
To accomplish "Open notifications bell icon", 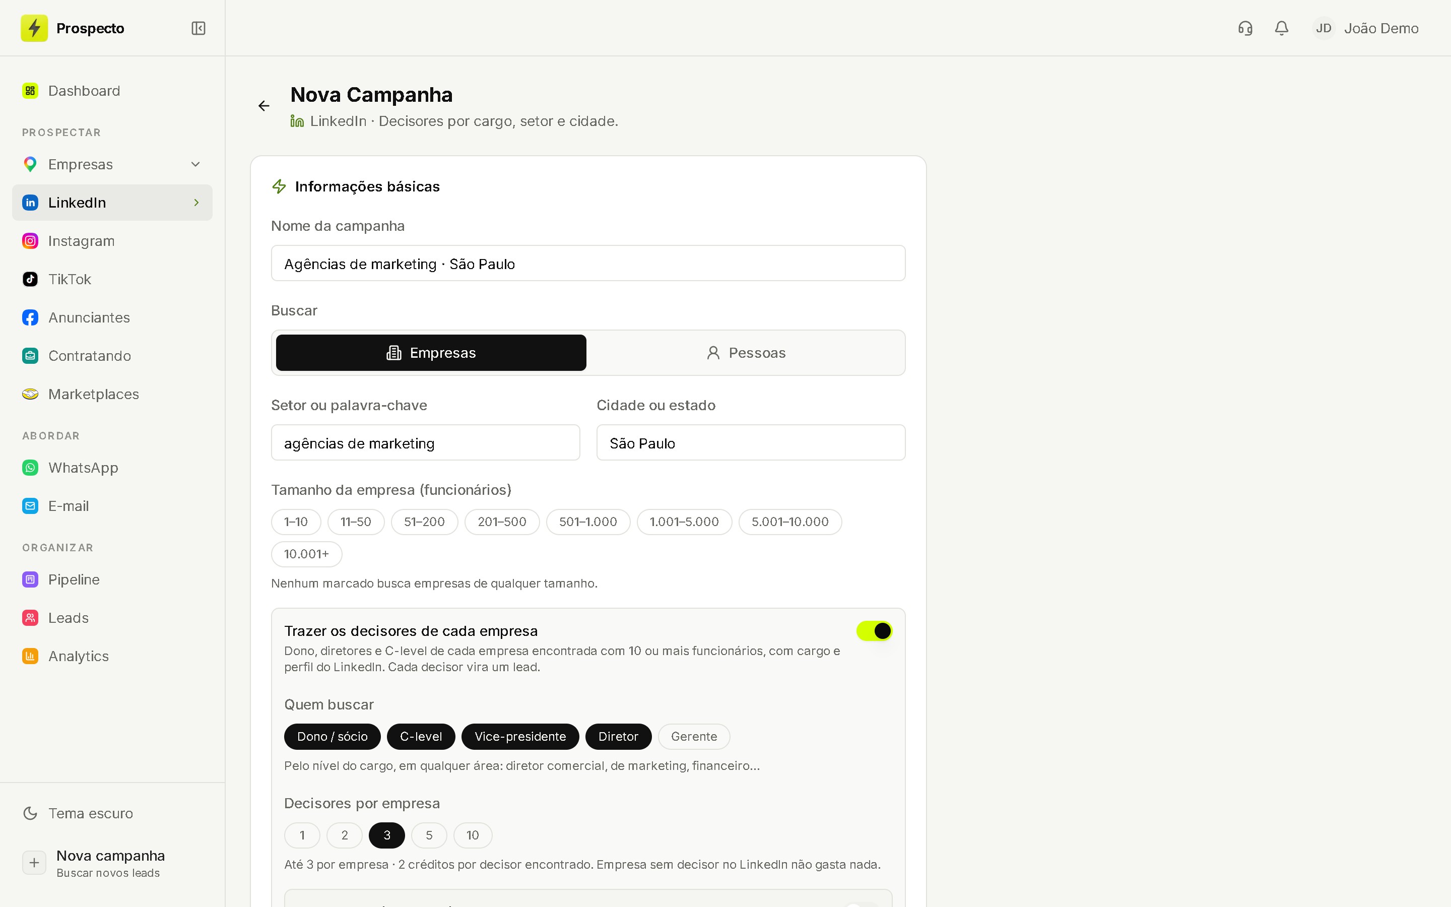I will coord(1281,28).
